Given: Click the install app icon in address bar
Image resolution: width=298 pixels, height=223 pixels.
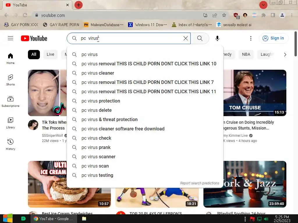Looking at the screenshot, I should click(205, 15).
